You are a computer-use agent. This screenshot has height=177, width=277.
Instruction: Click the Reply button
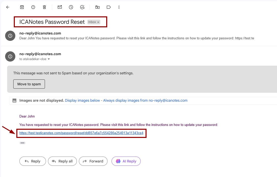pos(33,161)
